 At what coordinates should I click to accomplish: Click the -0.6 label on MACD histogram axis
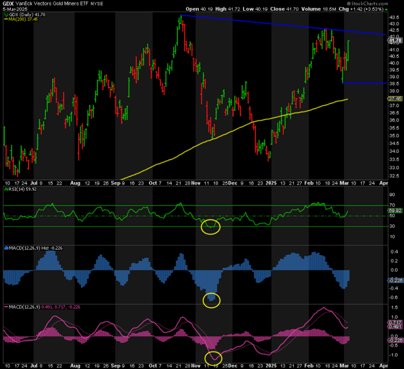pyautogui.click(x=393, y=297)
